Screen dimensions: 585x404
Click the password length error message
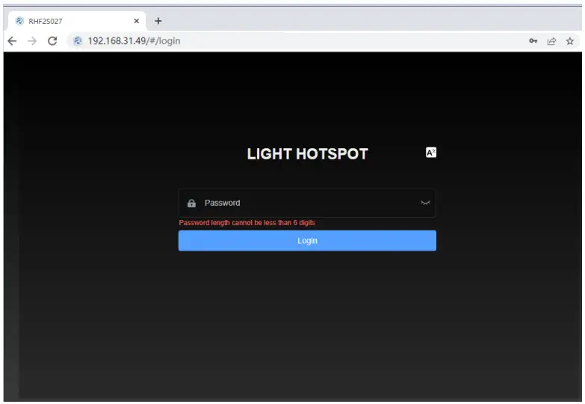247,223
